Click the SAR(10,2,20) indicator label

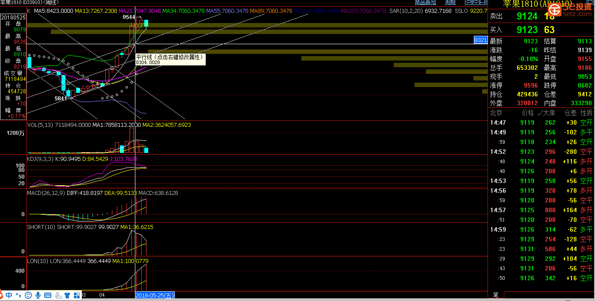406,11
